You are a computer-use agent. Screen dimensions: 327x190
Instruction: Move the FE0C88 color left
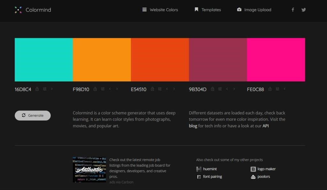point(285,89)
